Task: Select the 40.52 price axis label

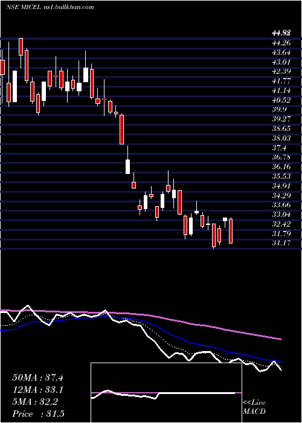Action: point(281,100)
